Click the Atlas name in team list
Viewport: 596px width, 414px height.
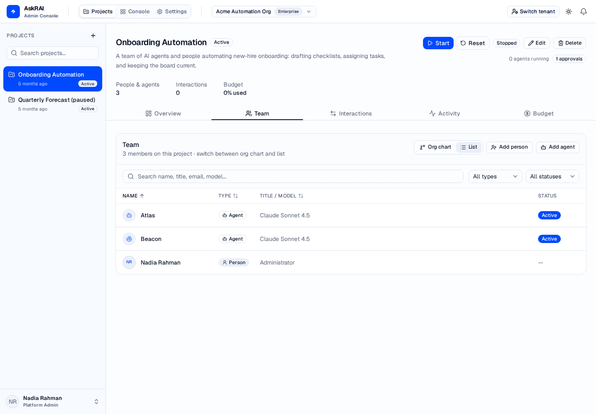pyautogui.click(x=148, y=215)
